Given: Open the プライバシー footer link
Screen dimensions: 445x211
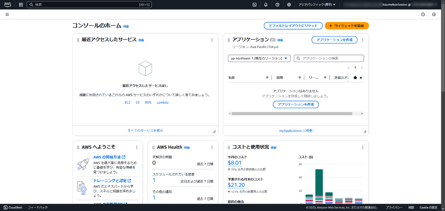Looking at the screenshot, I should point(394,208).
